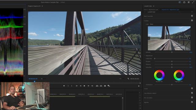Expand the HSL Secondary section

(148, 98)
